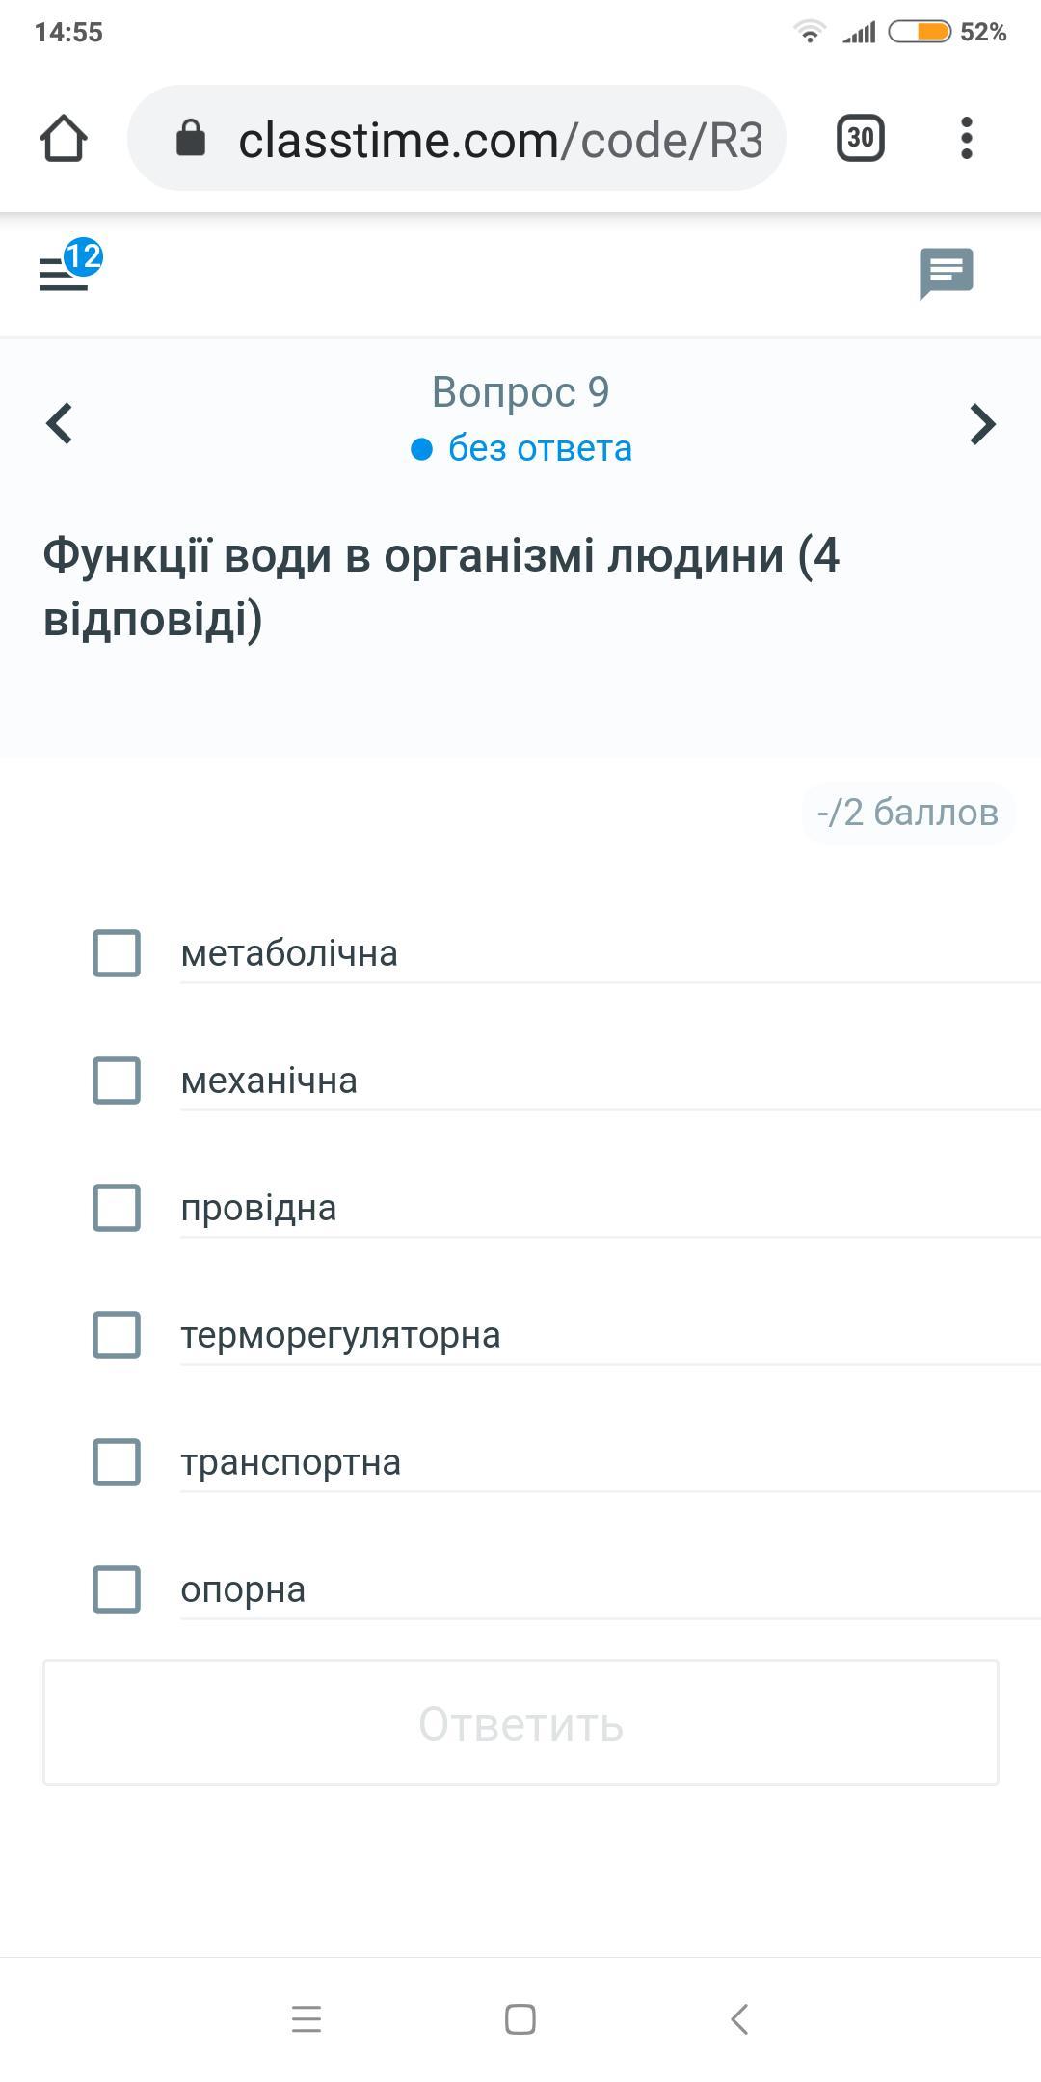Viewport: 1041px width, 2082px height.
Task: Check the механічна checkbox
Action: point(117,1081)
